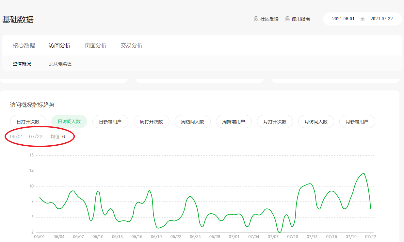Select the 日新增用户 metric
The width and height of the screenshot is (404, 242).
point(110,121)
